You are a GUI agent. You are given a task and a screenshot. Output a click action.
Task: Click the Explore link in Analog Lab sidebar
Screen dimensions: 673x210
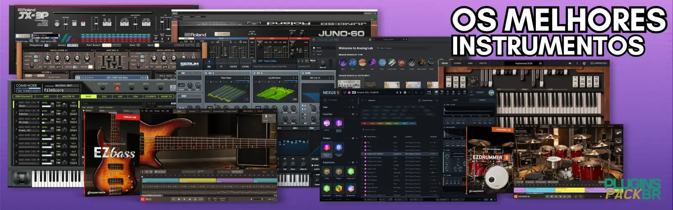click(x=319, y=51)
